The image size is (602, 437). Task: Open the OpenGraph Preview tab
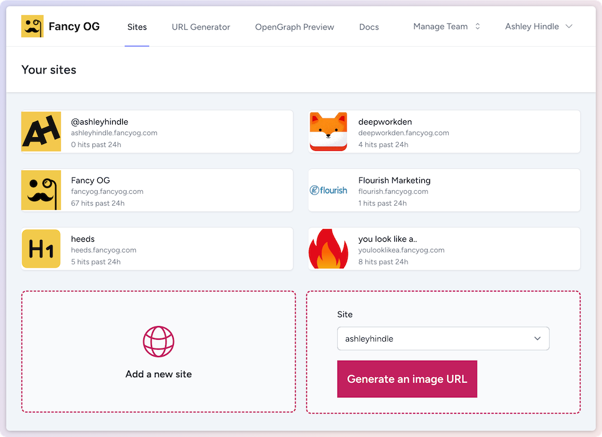[294, 27]
